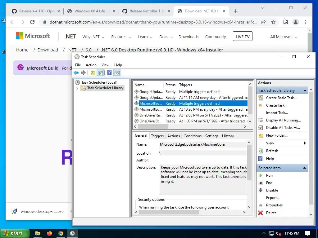This screenshot has width=318, height=238.
Task: Open the Help menu in Task Scheduler
Action: click(x=118, y=65)
